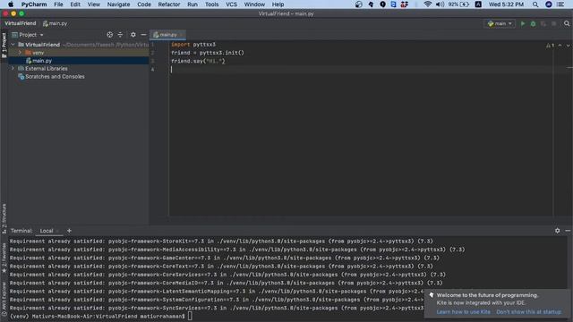The width and height of the screenshot is (573, 322).
Task: Open the Refactor menu
Action: 169,4
